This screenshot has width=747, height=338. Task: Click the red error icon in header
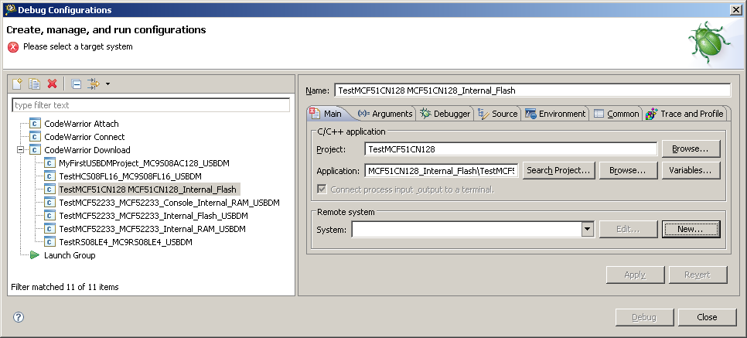point(13,46)
